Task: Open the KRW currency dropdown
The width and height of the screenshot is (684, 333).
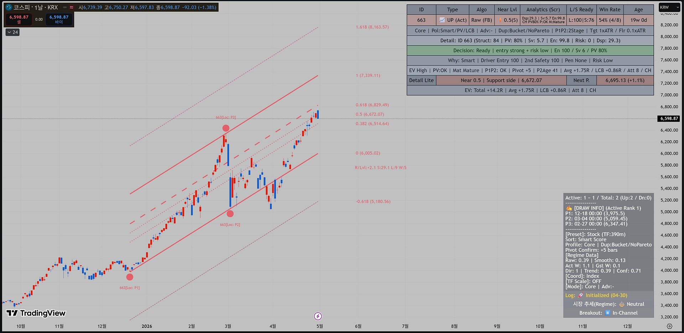Action: click(669, 7)
